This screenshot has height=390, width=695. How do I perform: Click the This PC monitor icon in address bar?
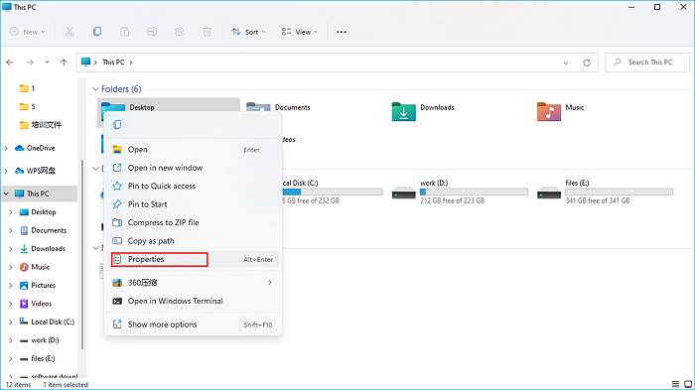[x=86, y=63]
